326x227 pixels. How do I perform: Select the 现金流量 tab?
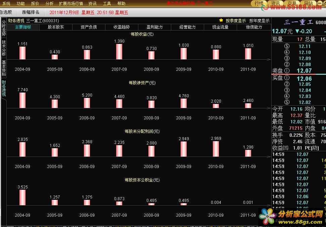(220, 27)
